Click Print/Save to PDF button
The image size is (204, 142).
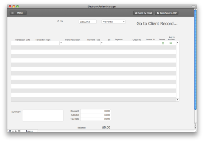click(167, 13)
